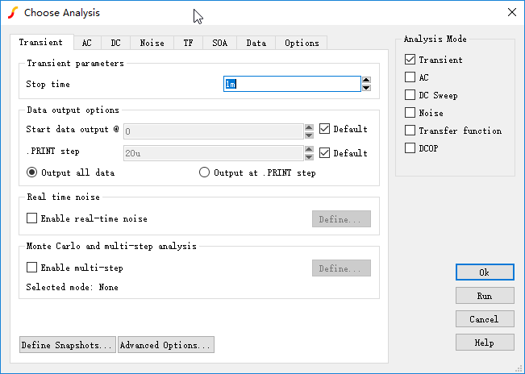Viewport: 525px width, 374px height.
Task: Enable AC analysis mode checkbox
Action: 410,77
